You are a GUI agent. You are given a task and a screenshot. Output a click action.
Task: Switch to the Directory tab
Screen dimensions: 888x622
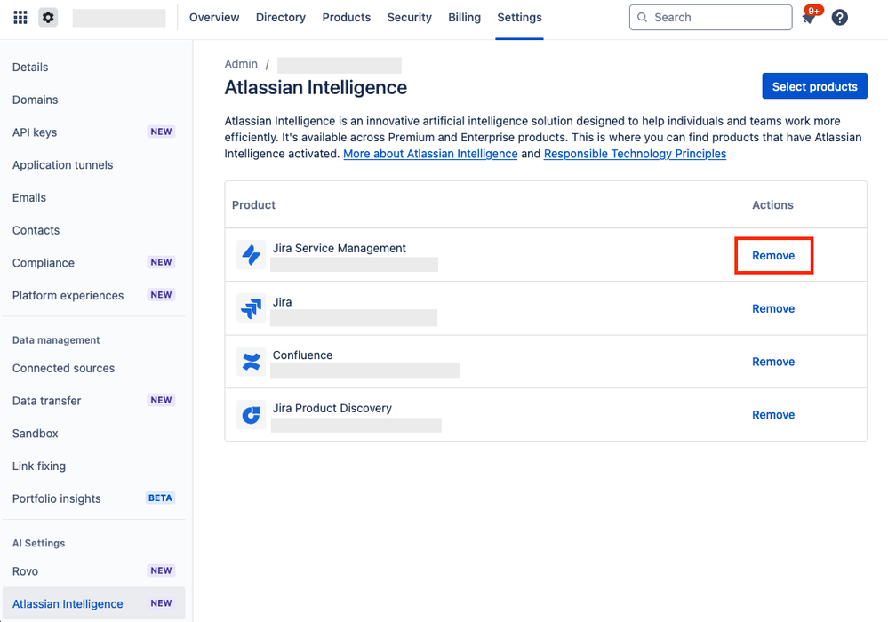tap(280, 18)
